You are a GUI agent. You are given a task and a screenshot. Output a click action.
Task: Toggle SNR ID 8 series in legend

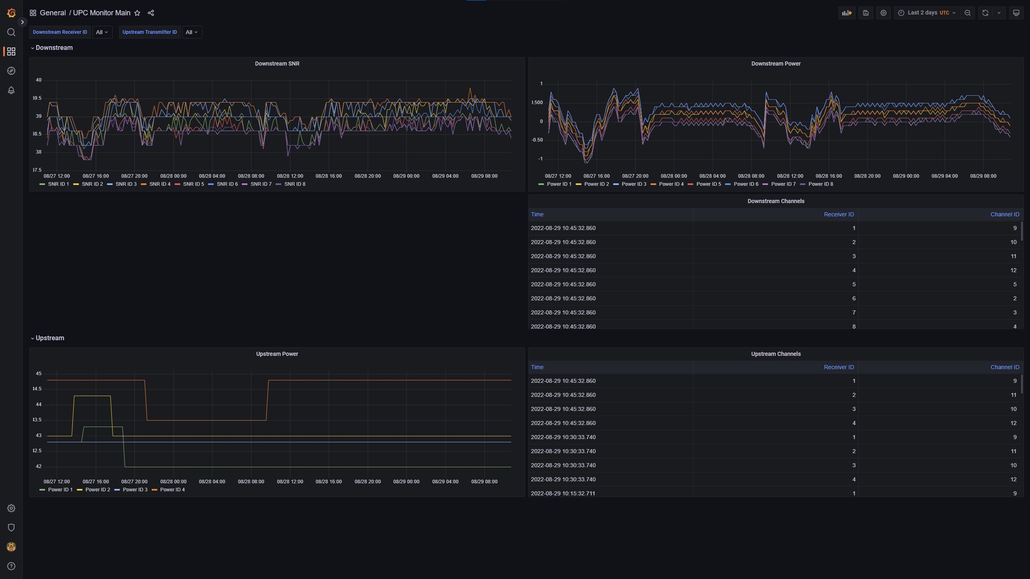coord(295,184)
